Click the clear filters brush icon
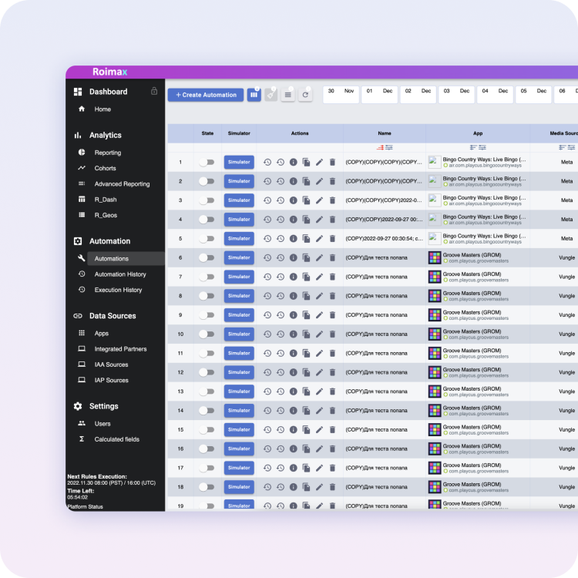Image resolution: width=578 pixels, height=578 pixels. (271, 95)
